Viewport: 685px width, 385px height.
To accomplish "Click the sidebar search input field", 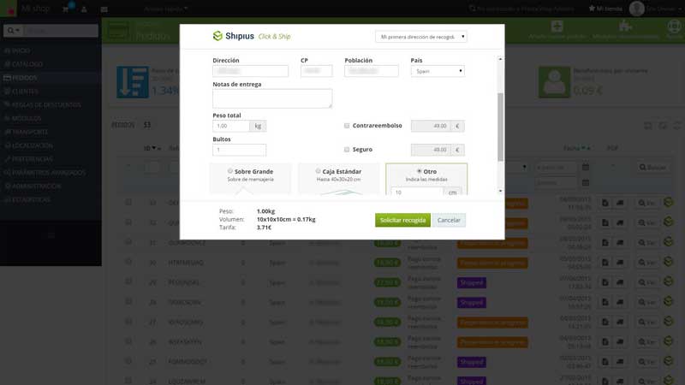I will [61, 31].
